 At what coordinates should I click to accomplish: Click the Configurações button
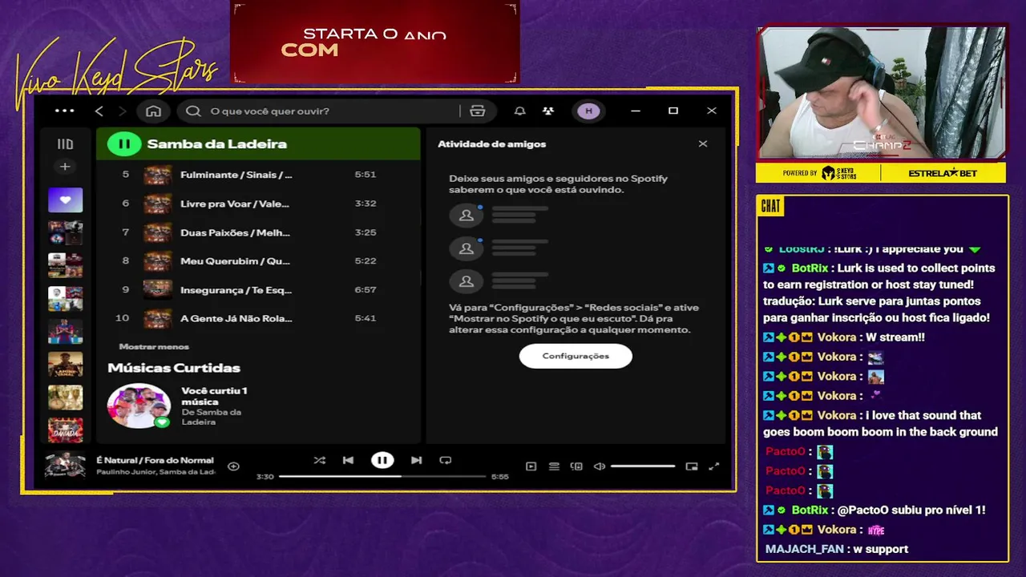pos(576,356)
